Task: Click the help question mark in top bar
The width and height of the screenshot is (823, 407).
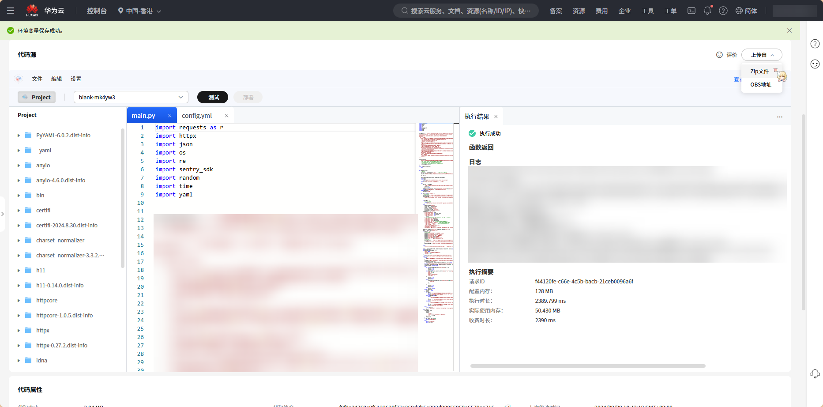Action: (723, 11)
